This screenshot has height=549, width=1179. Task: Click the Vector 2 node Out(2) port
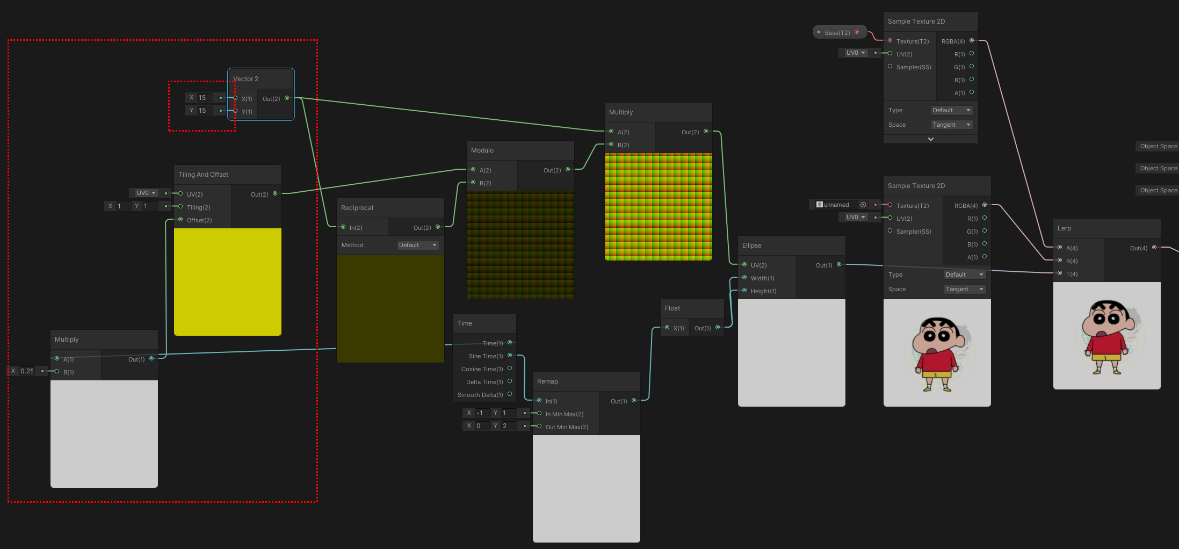(287, 98)
